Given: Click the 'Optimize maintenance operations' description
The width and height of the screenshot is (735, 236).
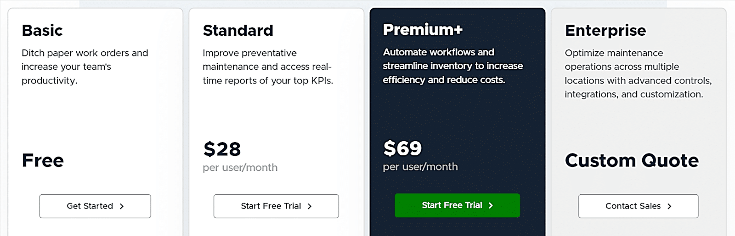Looking at the screenshot, I should [638, 73].
